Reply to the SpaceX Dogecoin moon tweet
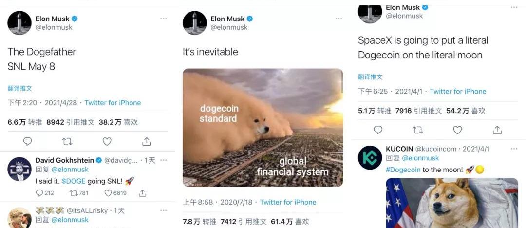The width and height of the screenshot is (526, 228). pos(378,130)
